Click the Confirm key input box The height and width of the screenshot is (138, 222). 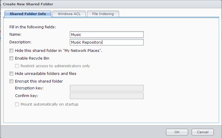[x=107, y=96]
